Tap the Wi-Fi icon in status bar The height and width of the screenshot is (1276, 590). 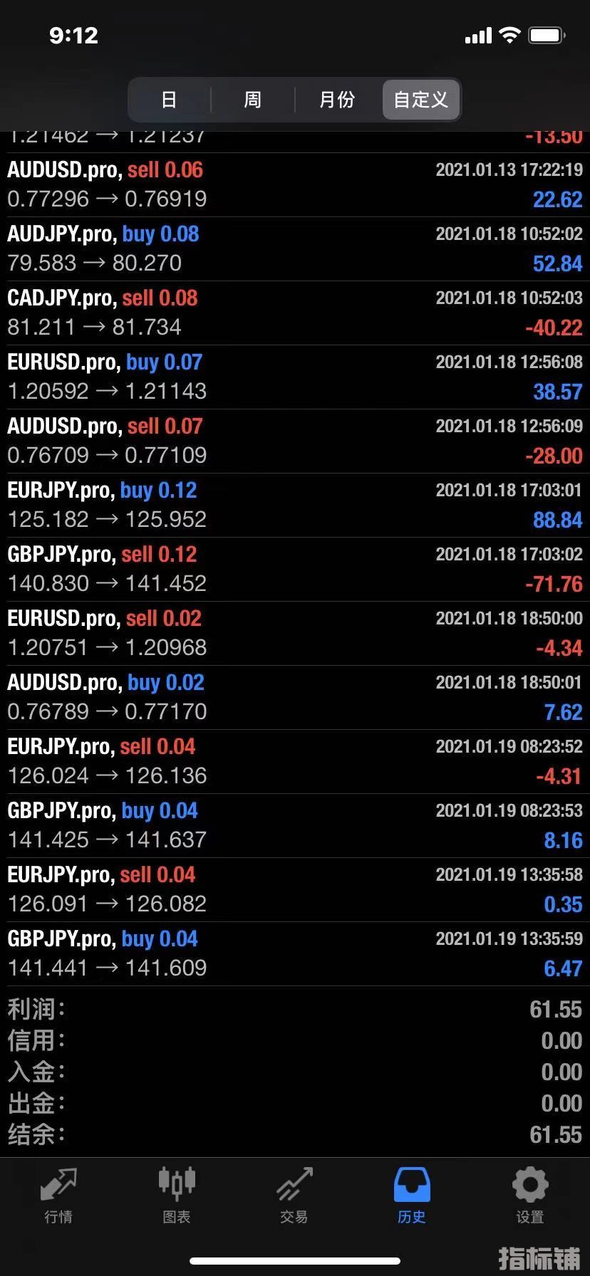[509, 35]
